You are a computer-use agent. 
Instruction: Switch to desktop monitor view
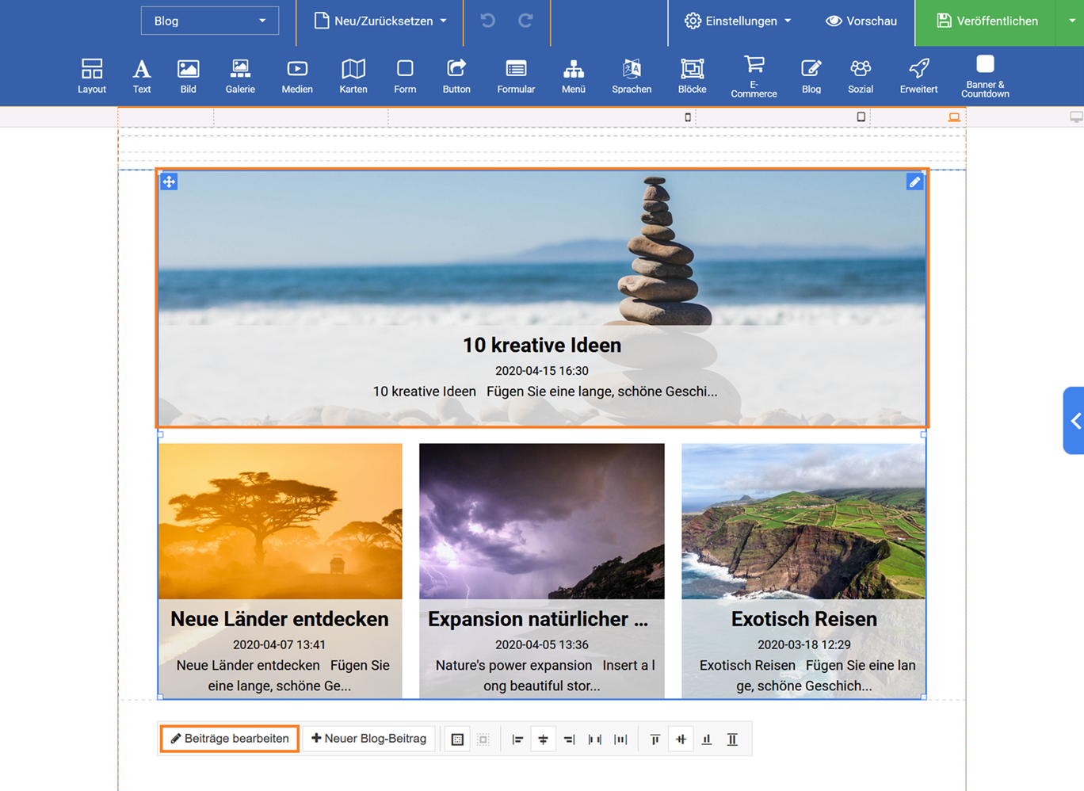pyautogui.click(x=1075, y=117)
